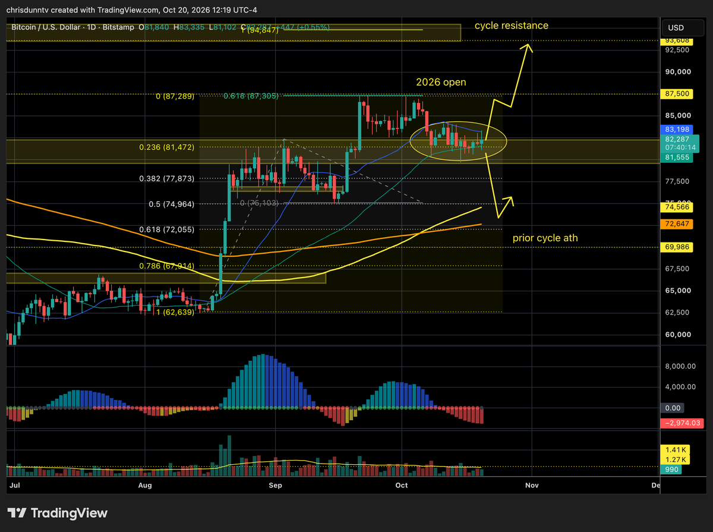713x532 pixels.
Task: Click the 62,500 price axis label
Action: (677, 313)
